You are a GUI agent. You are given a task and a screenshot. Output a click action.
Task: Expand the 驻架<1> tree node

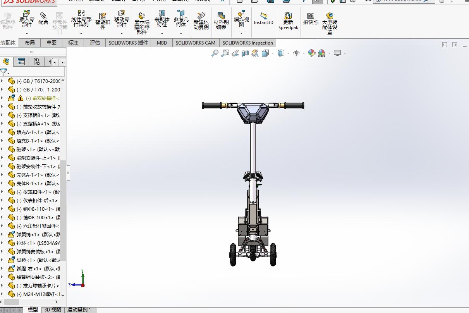2,150
